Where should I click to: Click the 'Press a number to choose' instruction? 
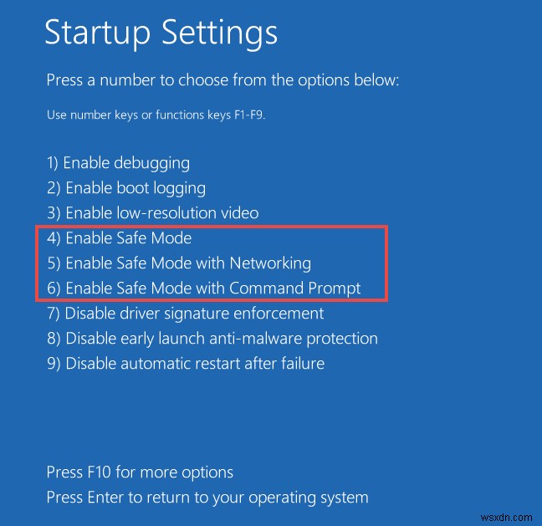tap(222, 81)
